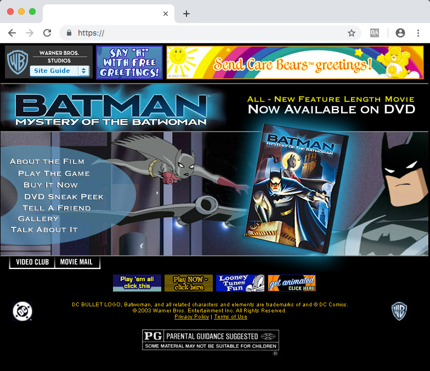Click the Play NOW click here banner

click(189, 283)
